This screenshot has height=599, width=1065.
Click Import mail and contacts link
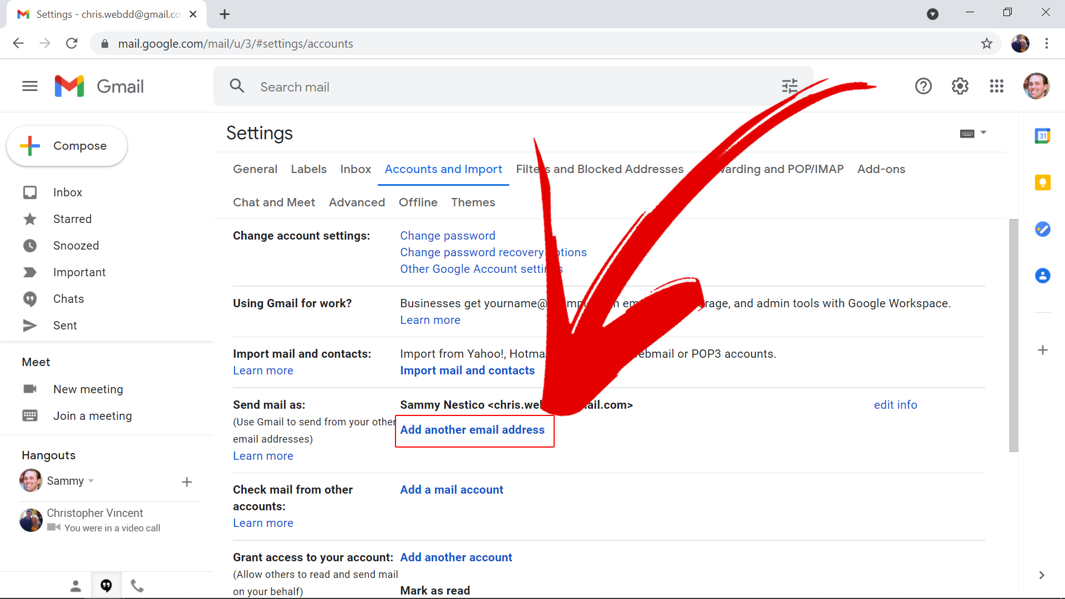pyautogui.click(x=467, y=370)
